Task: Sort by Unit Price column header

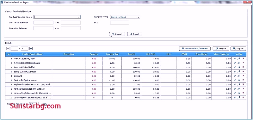Action: (x=151, y=54)
